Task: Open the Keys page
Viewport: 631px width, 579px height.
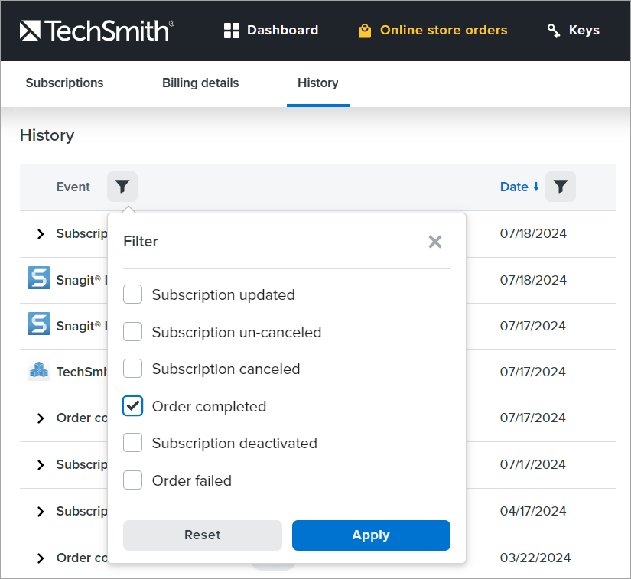Action: pos(574,31)
